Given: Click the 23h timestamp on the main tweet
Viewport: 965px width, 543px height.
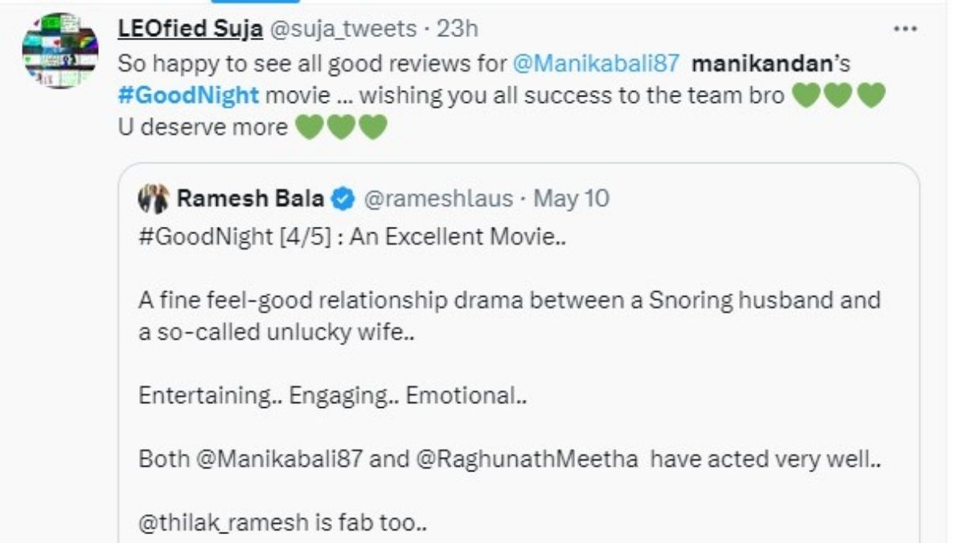Looking at the screenshot, I should [459, 28].
